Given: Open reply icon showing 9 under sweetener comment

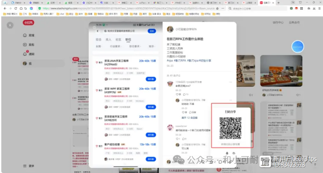Looking at the screenshot, I should (184, 139).
